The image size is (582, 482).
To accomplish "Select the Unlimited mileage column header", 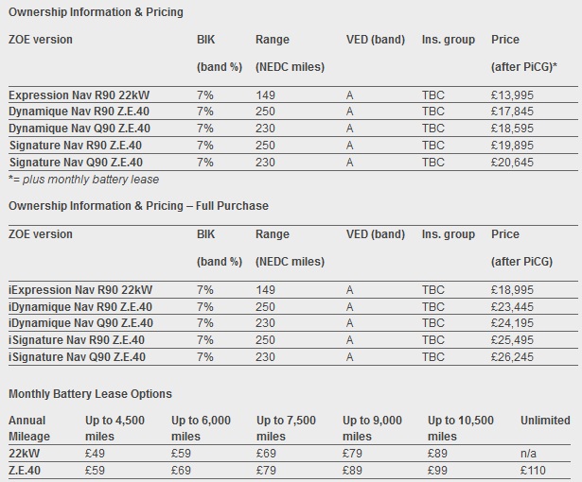I will point(545,421).
